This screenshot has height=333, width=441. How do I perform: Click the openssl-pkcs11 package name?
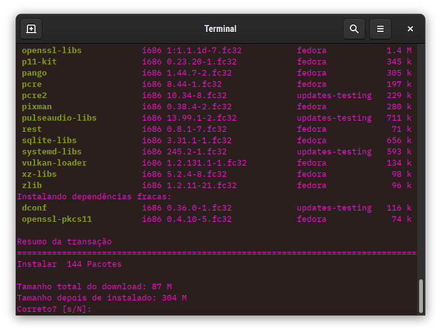click(x=56, y=219)
